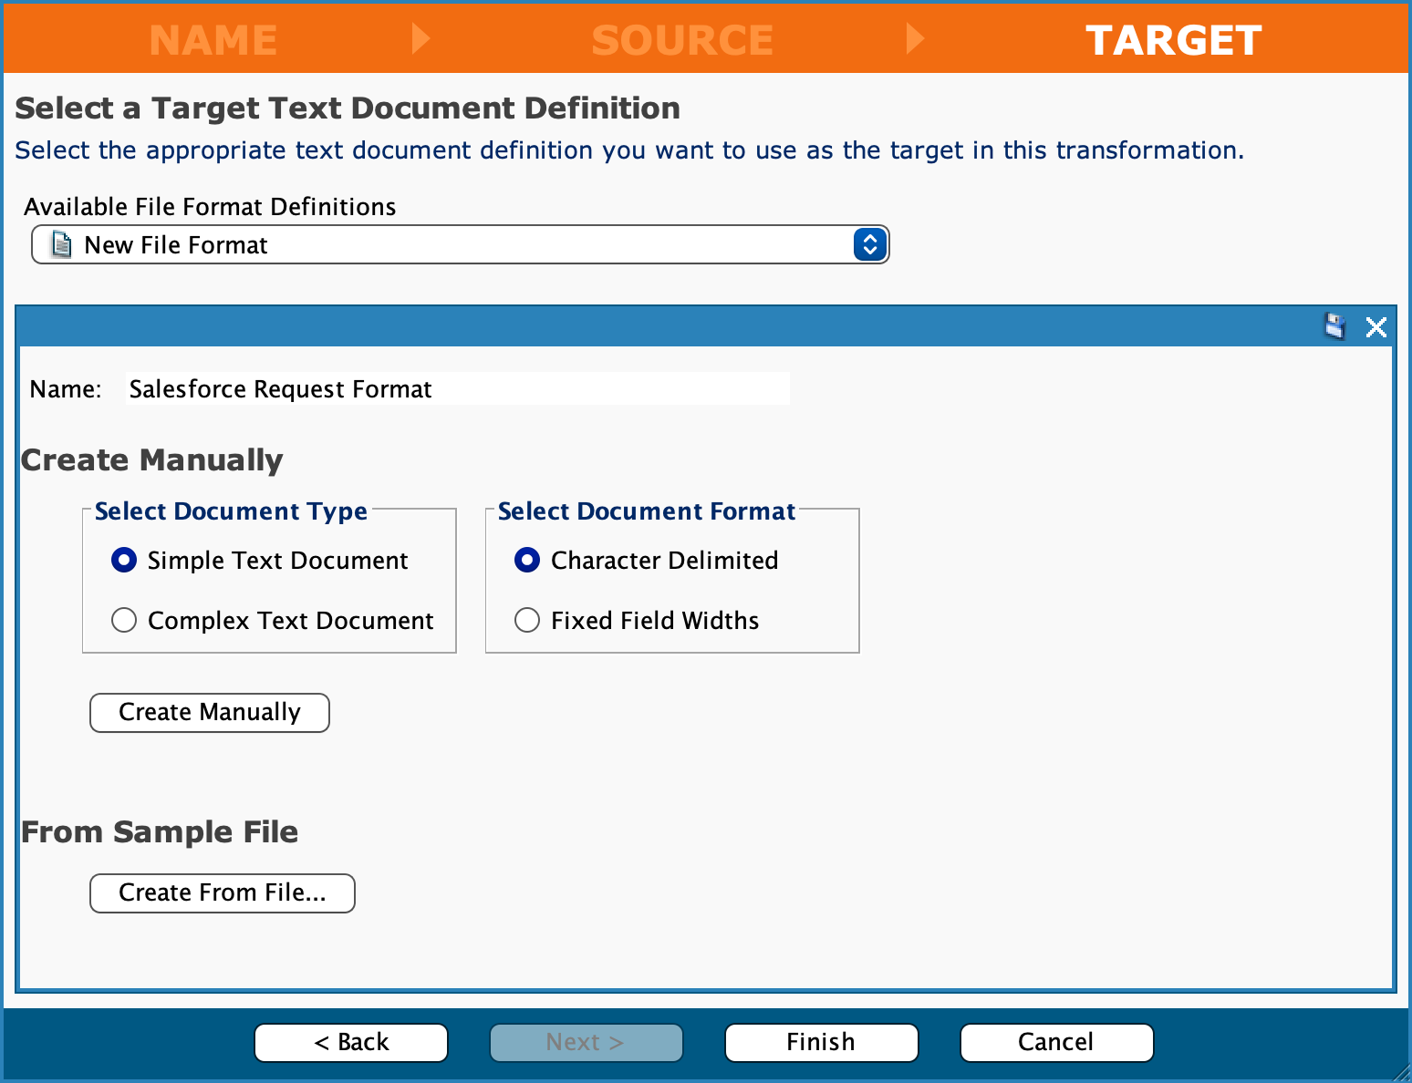
Task: Click Finish to complete the wizard
Action: 821,1042
